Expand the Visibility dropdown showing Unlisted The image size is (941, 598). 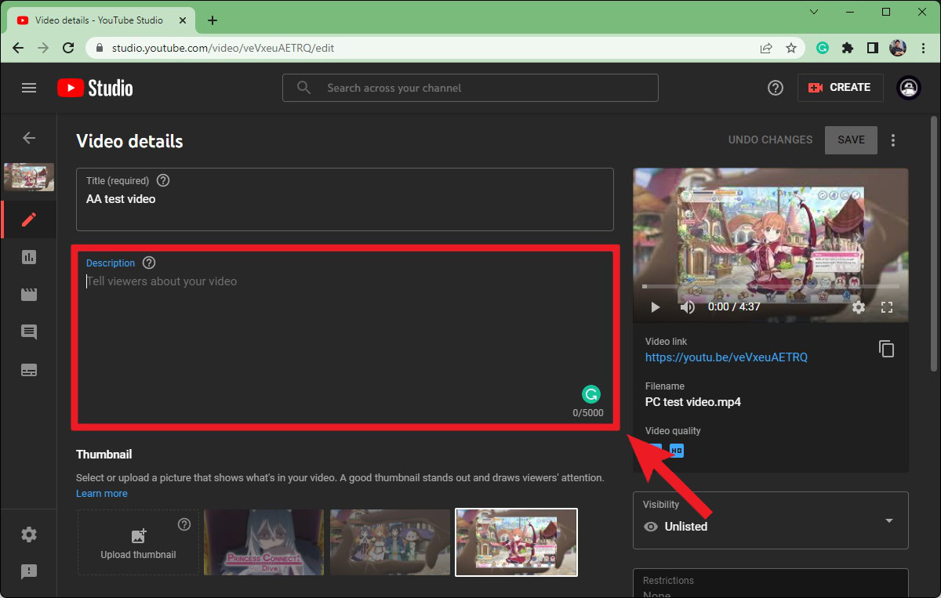888,520
